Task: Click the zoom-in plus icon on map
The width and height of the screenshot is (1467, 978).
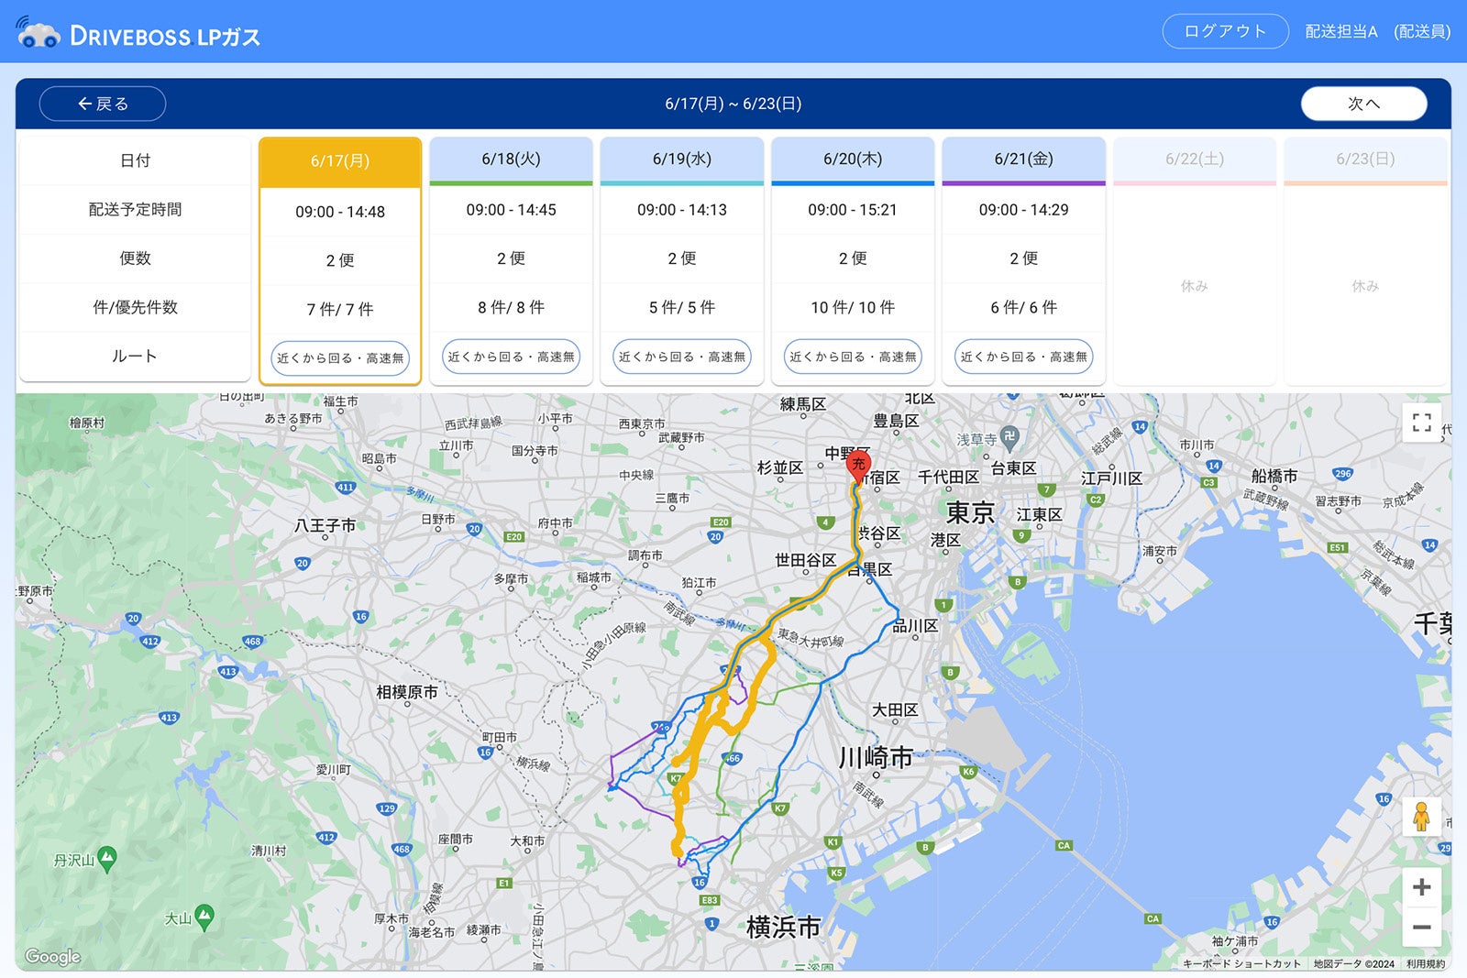Action: click(x=1422, y=886)
